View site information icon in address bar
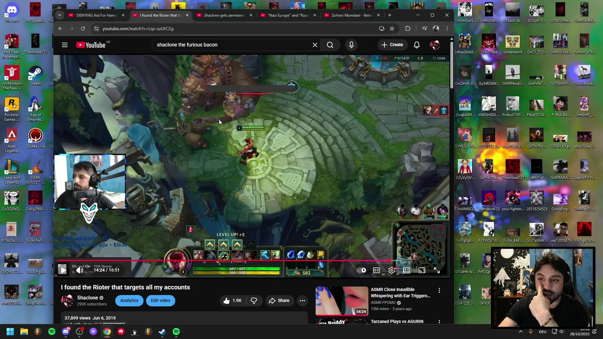The image size is (603, 339). pos(96,29)
